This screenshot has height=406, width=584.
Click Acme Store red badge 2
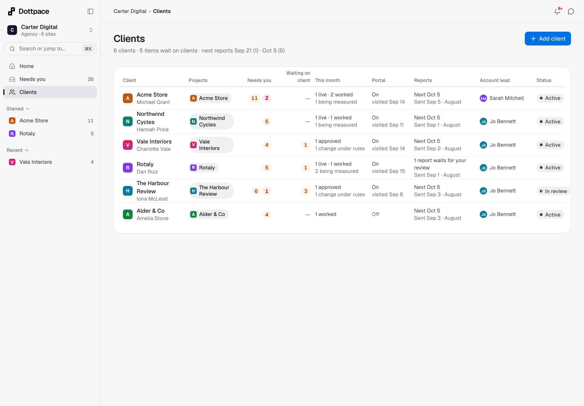coord(267,98)
